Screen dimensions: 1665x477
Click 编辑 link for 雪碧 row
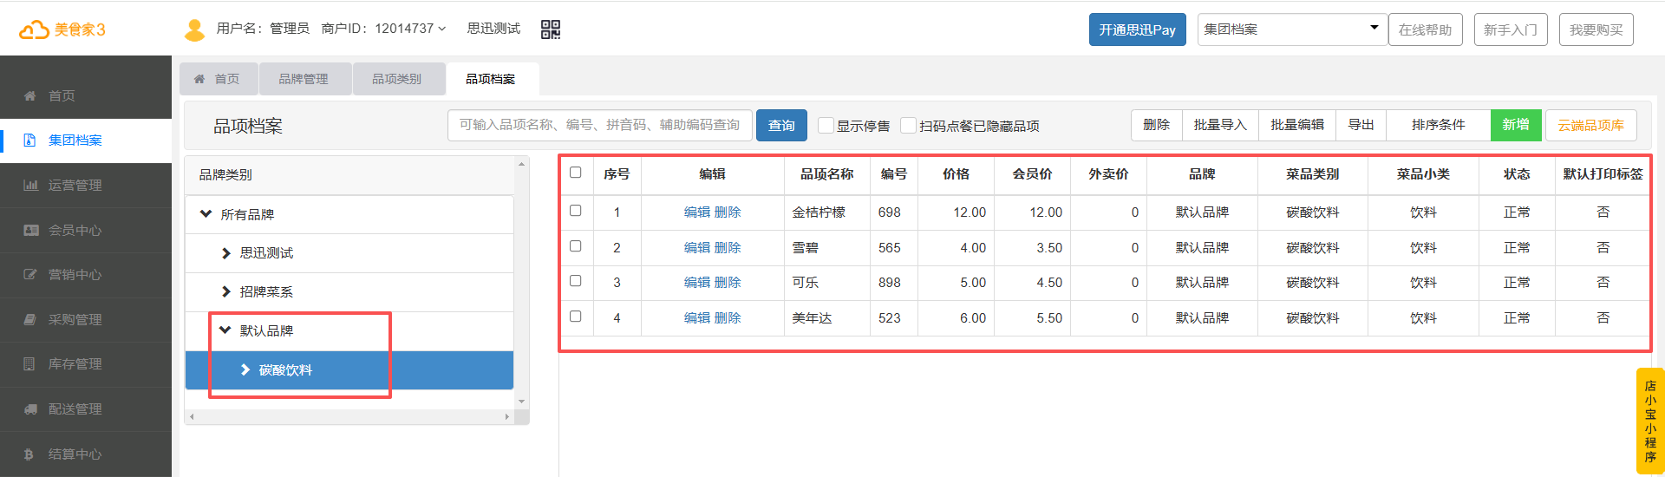(696, 247)
